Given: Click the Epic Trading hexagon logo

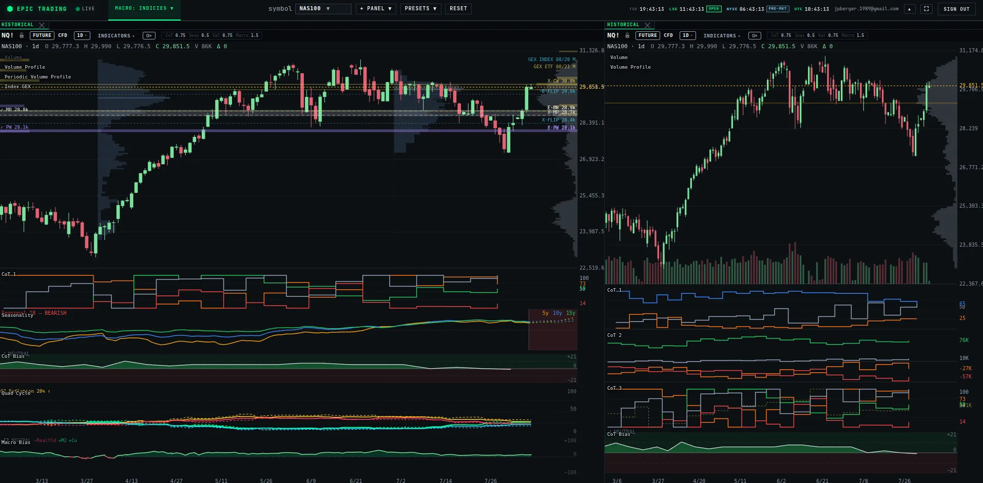Looking at the screenshot, I should [x=10, y=9].
